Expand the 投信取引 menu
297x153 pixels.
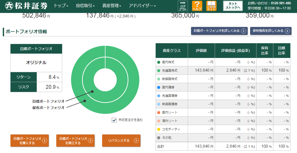[85, 6]
